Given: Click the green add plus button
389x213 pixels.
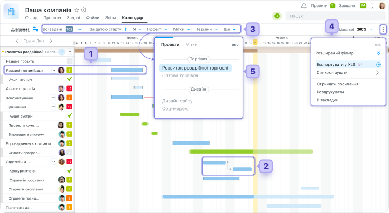Looking at the screenshot, I should pos(277,16).
